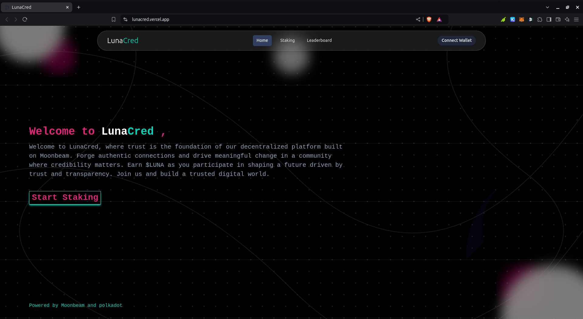Restore down the browser window
The image size is (583, 319).
pyautogui.click(x=568, y=7)
